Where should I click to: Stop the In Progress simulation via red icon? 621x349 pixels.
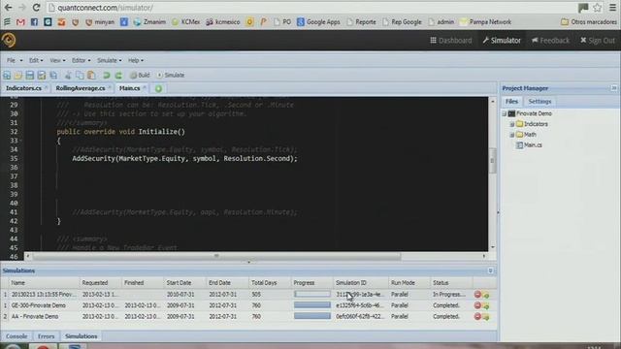(477, 295)
